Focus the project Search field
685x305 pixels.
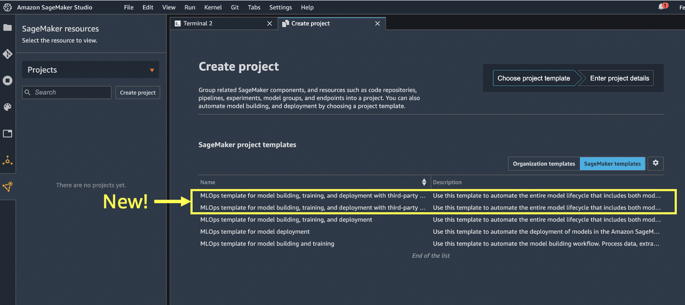click(67, 92)
